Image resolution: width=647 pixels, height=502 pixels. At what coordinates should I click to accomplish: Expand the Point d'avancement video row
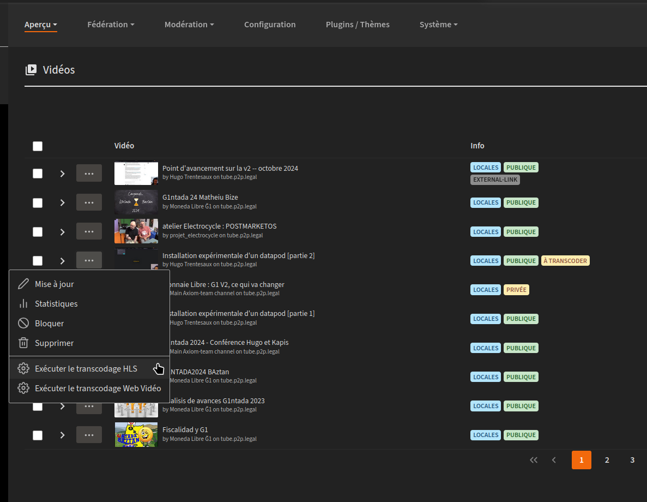pos(62,174)
